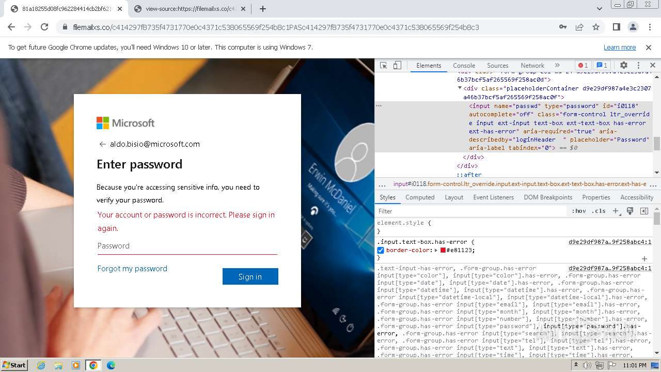Image resolution: width=661 pixels, height=372 pixels.
Task: Open the Windows Start menu
Action: click(14, 365)
